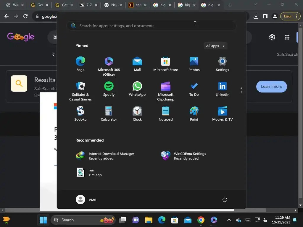This screenshot has height=227, width=303.
Task: Open Chrome profile icon
Action: click(x=275, y=17)
